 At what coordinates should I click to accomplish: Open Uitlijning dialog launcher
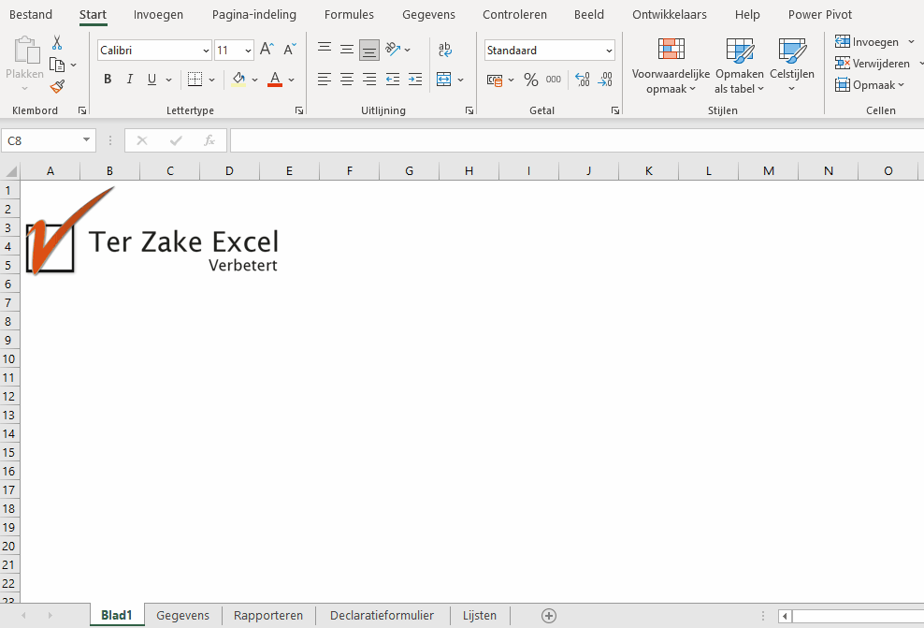coord(469,110)
